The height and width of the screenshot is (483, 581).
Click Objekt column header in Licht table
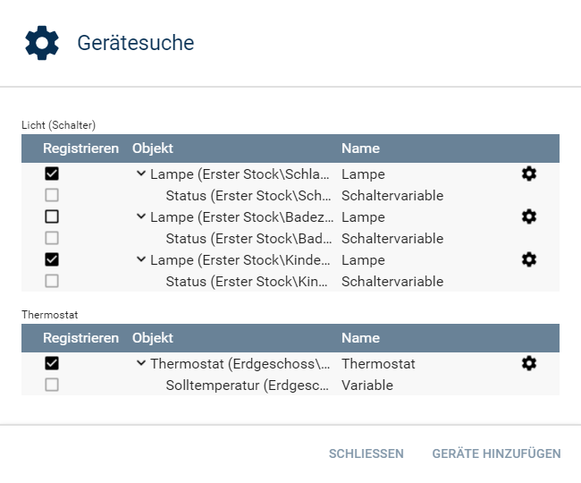(153, 148)
